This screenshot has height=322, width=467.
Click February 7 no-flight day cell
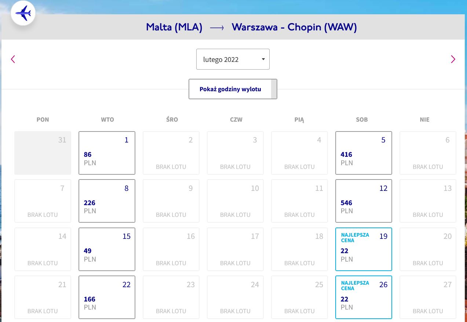43,201
